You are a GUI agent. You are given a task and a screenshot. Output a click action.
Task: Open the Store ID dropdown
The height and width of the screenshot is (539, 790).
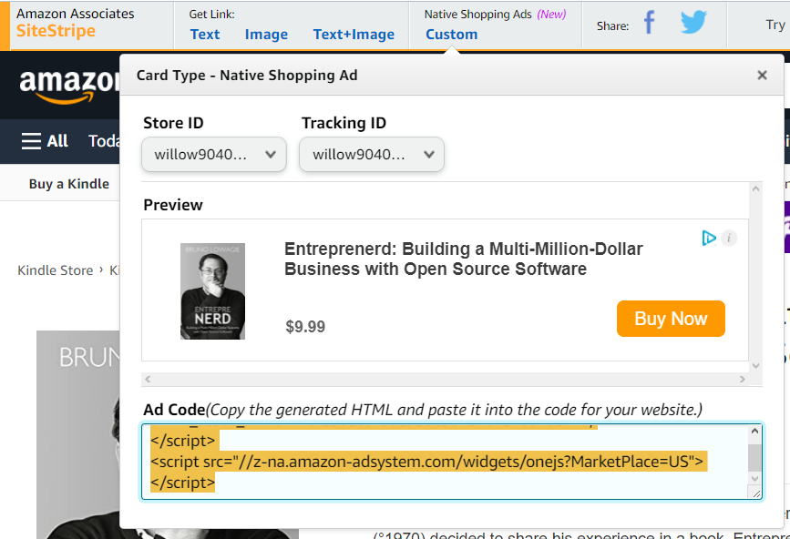click(x=214, y=155)
